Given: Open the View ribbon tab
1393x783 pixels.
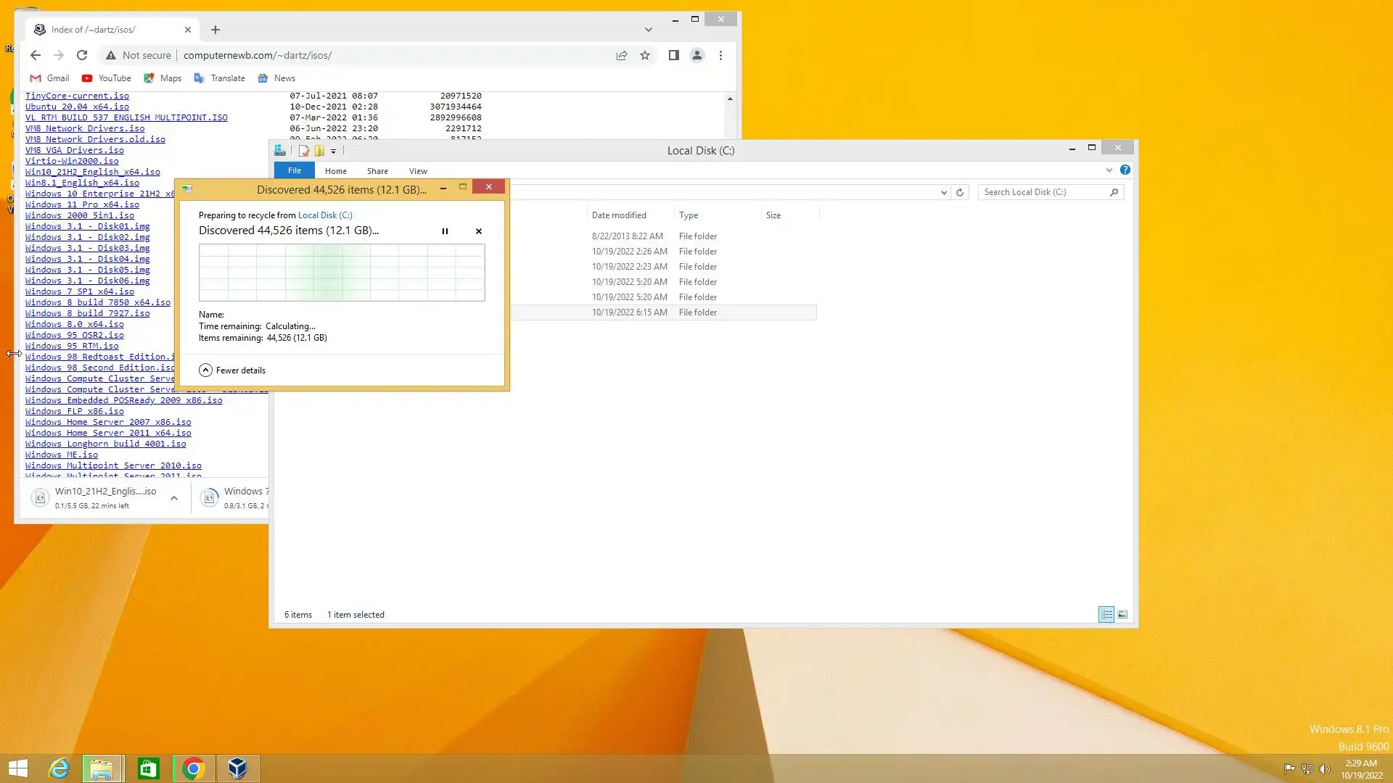Looking at the screenshot, I should pos(418,171).
